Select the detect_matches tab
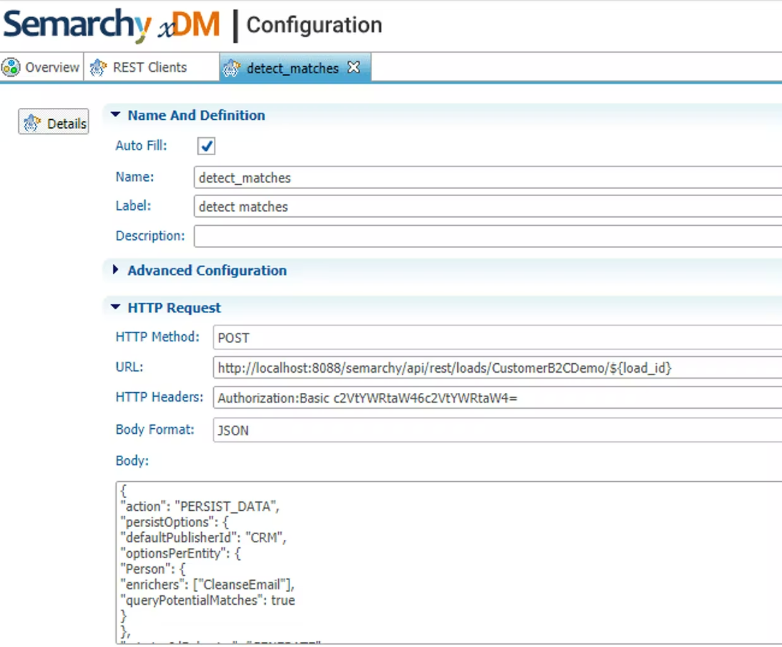The width and height of the screenshot is (782, 647). 295,67
